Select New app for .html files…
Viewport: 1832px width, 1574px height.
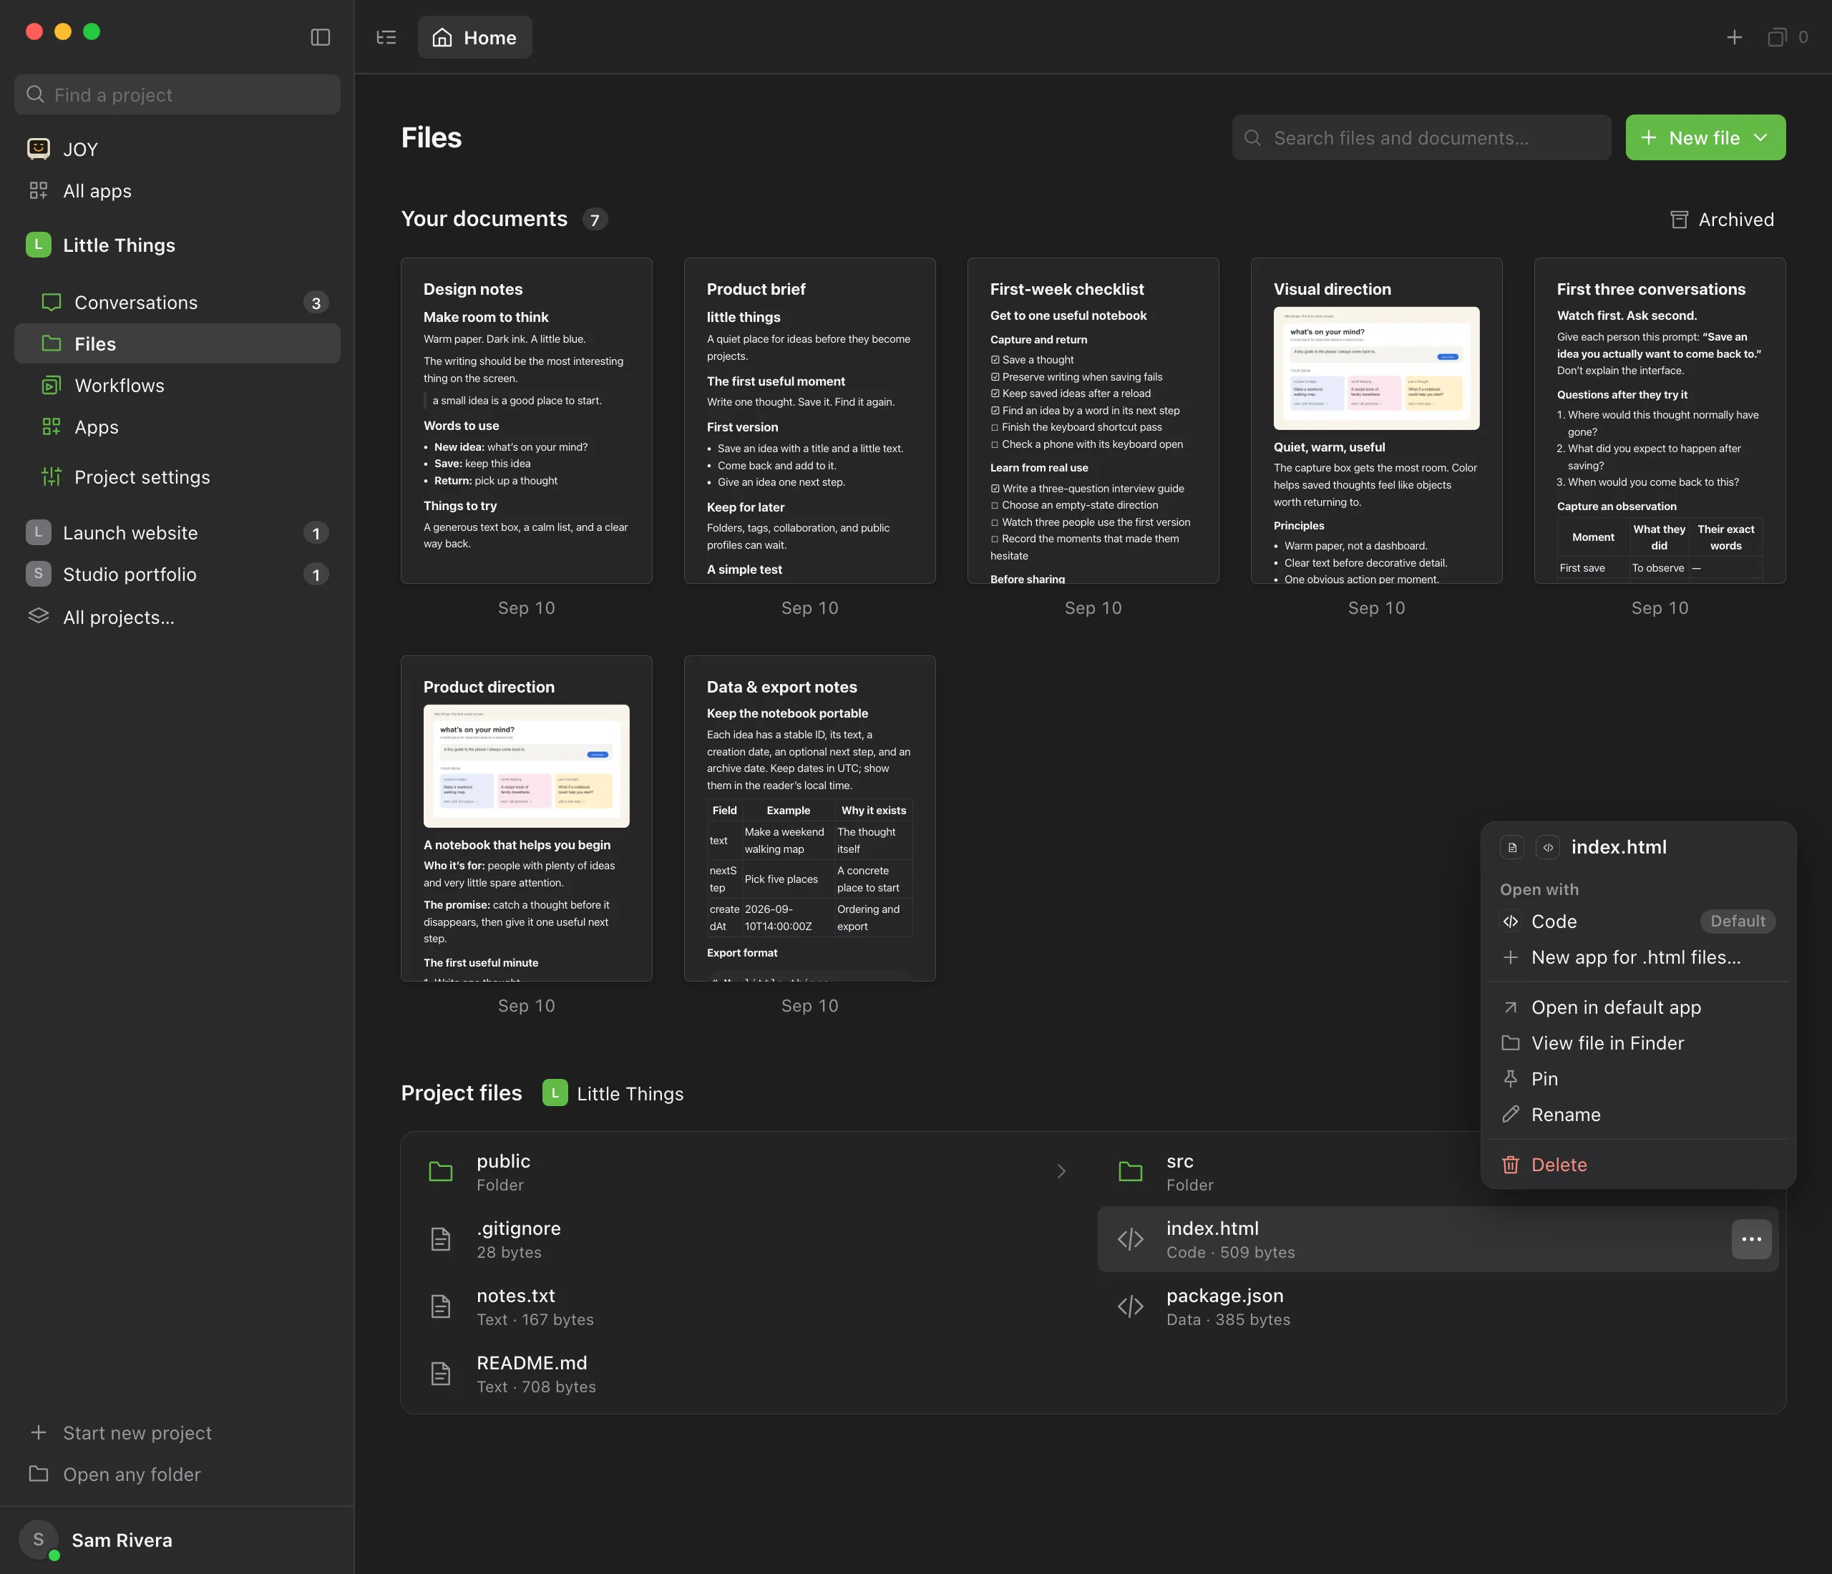[1637, 957]
